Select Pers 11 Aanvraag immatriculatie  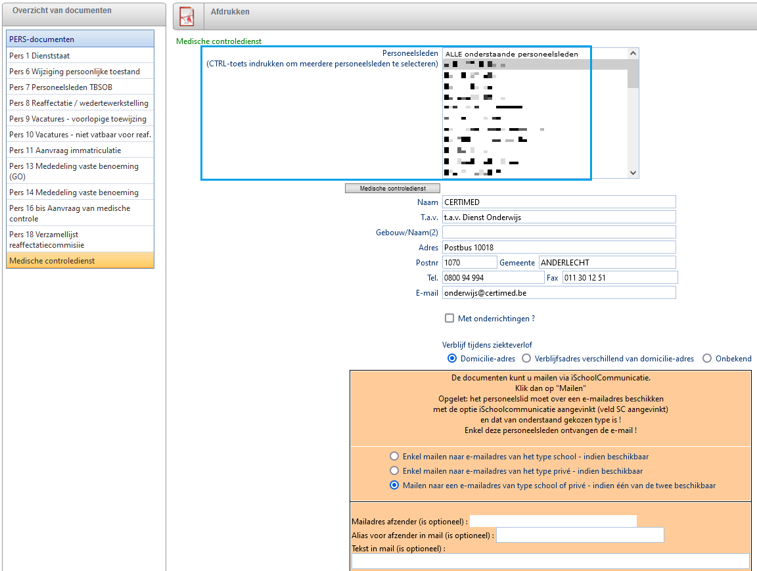pos(80,150)
